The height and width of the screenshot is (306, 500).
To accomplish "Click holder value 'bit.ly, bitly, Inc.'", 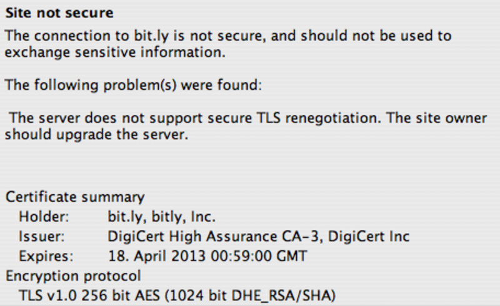I will pos(162,217).
